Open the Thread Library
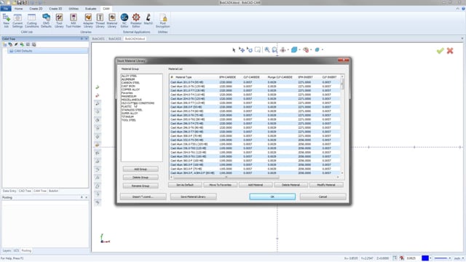This screenshot has width=466, height=262. point(100,20)
